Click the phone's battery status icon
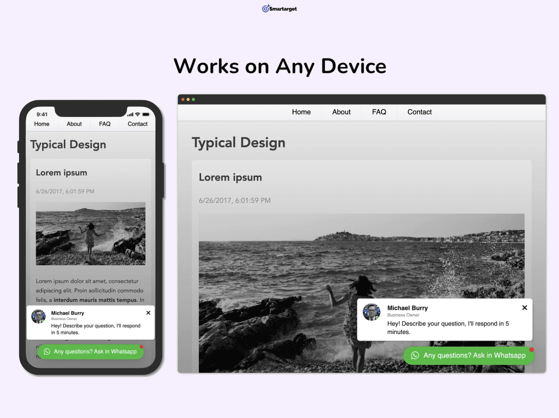The width and height of the screenshot is (559, 418). [146, 114]
